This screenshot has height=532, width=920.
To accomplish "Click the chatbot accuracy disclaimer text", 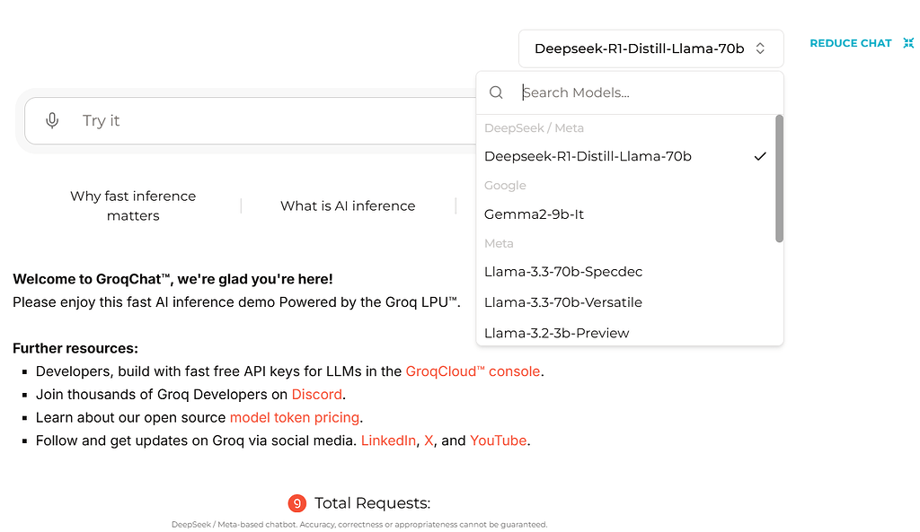I will click(x=359, y=525).
